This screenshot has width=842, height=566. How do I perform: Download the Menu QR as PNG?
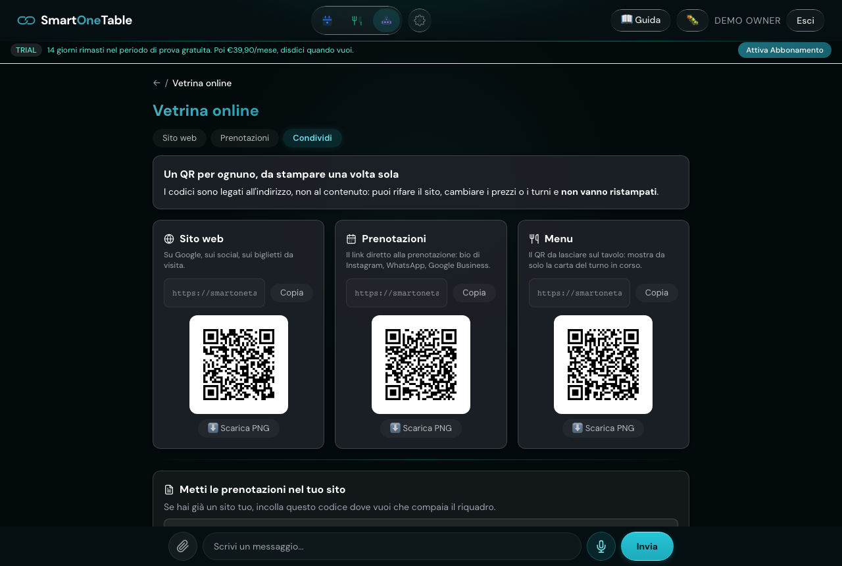[x=603, y=428]
